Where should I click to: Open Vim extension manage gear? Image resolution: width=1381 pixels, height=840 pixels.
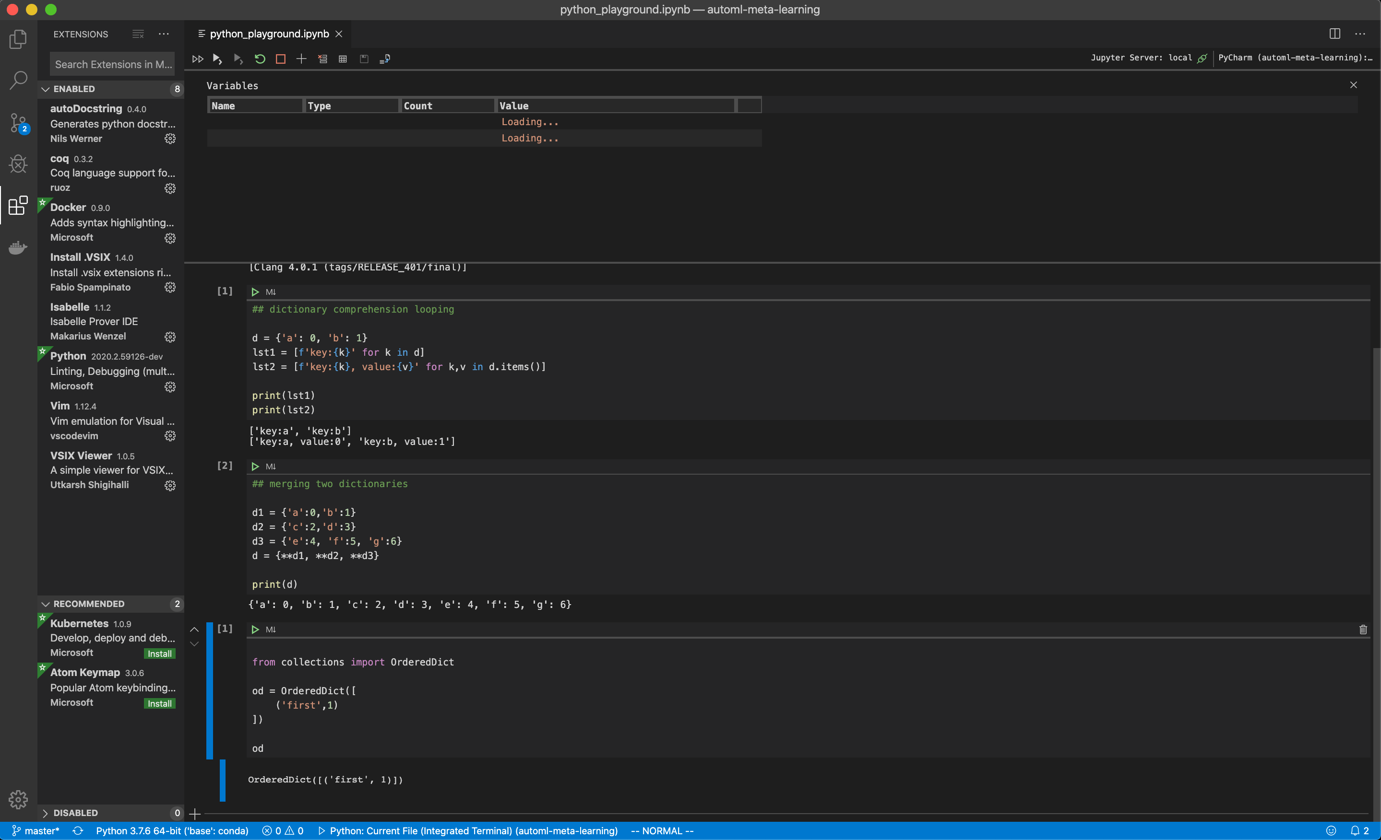[x=170, y=436]
